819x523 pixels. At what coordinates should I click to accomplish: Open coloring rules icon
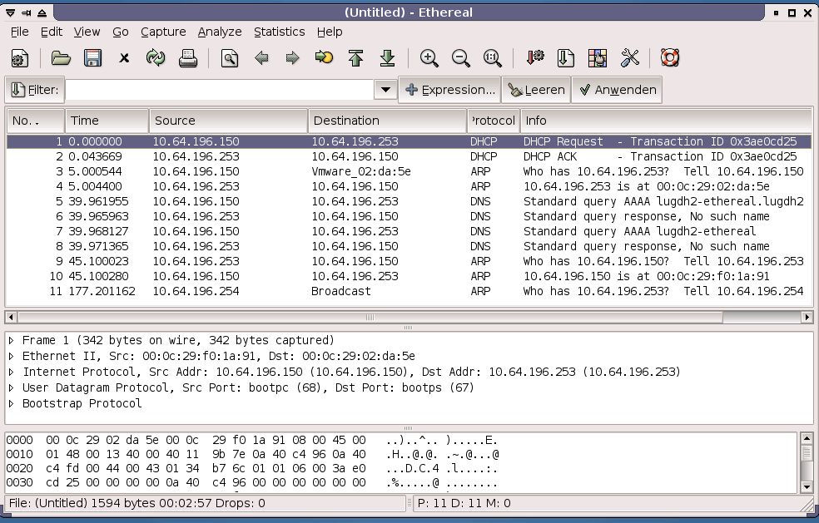[598, 58]
